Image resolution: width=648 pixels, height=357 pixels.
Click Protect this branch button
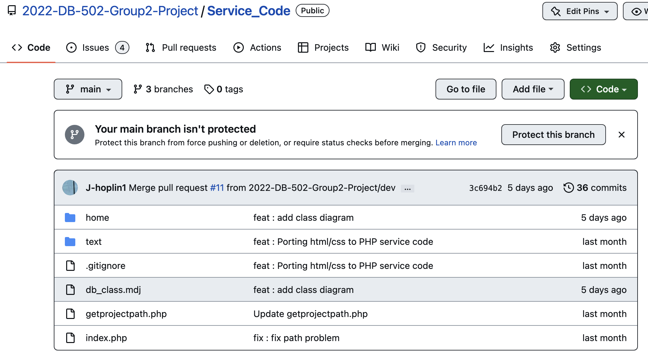click(553, 135)
